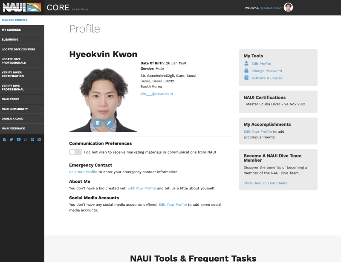Open YouTube social icon in sidebar
Viewport: 341px width, 262px height.
(x=18, y=140)
